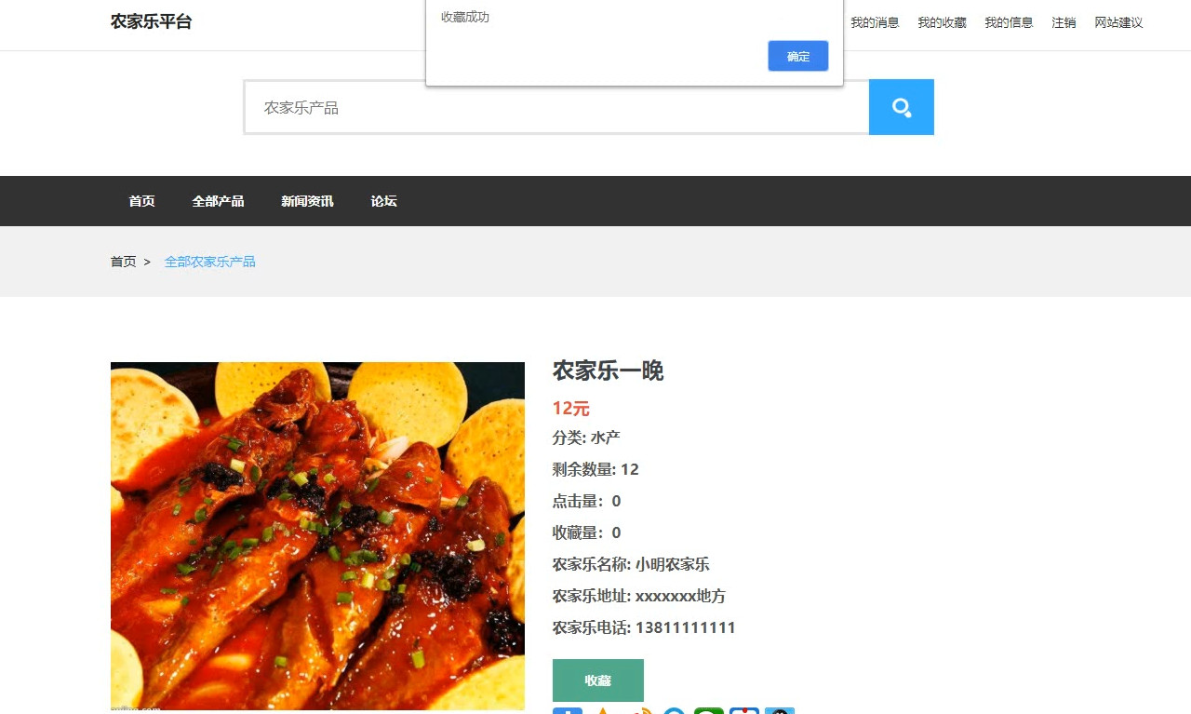
Task: Open 全部产品 in the navigation bar
Action: (x=218, y=201)
